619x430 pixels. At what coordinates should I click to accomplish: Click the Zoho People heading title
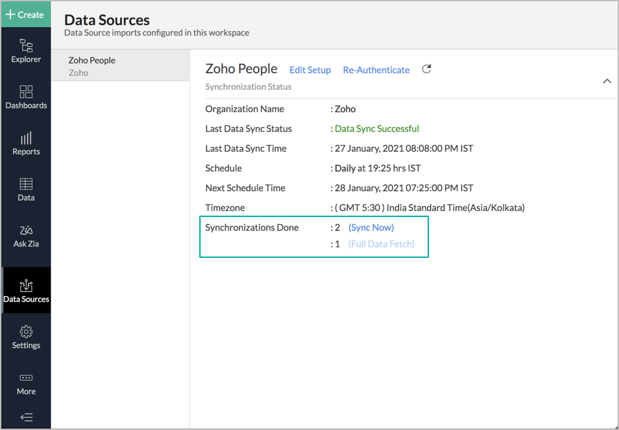[x=242, y=69]
